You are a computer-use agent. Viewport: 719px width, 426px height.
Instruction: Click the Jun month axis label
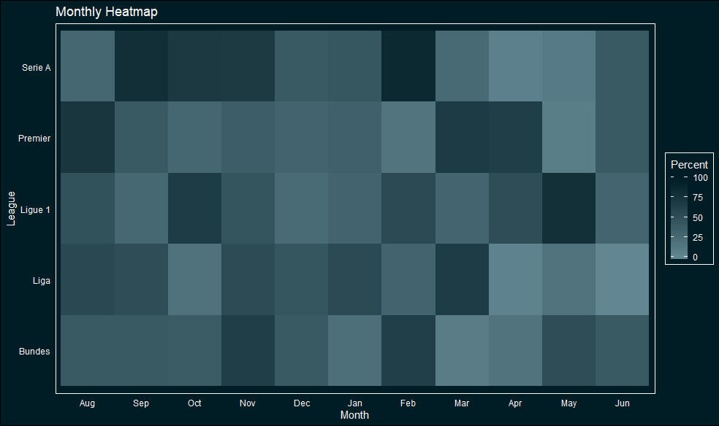pyautogui.click(x=622, y=403)
